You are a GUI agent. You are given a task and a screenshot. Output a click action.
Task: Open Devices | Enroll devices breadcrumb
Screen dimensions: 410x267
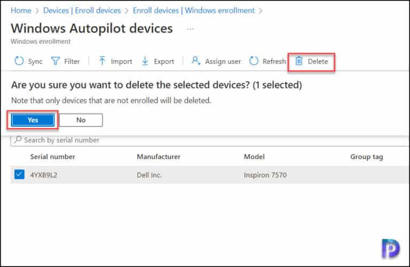[x=82, y=11]
